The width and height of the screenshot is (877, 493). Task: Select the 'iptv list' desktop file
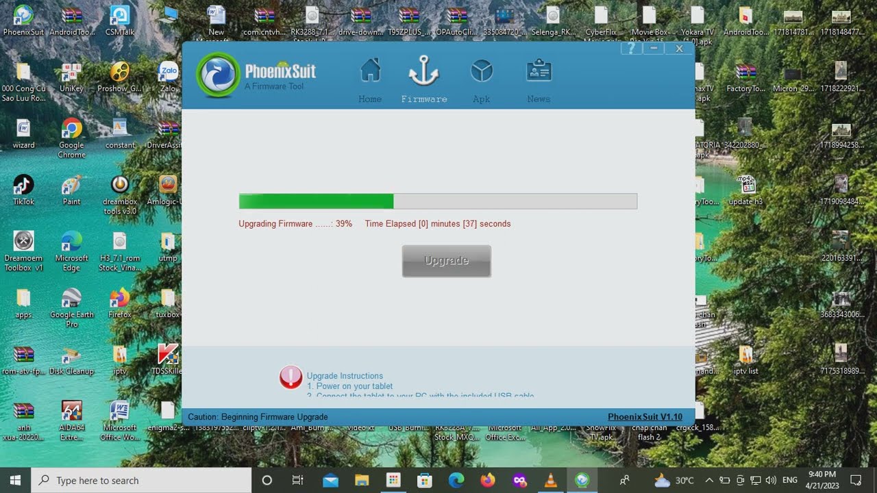coord(745,360)
